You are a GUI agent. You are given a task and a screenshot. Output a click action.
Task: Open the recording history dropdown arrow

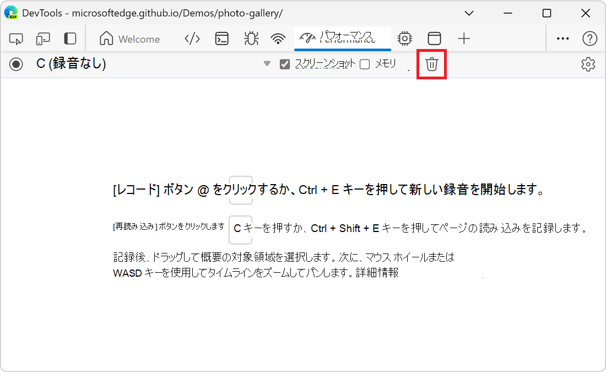(x=267, y=64)
